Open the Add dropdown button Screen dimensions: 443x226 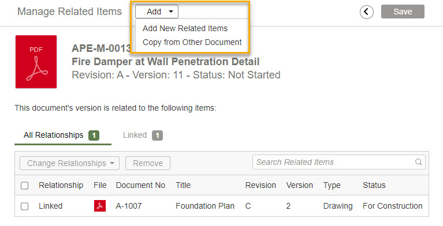click(157, 12)
